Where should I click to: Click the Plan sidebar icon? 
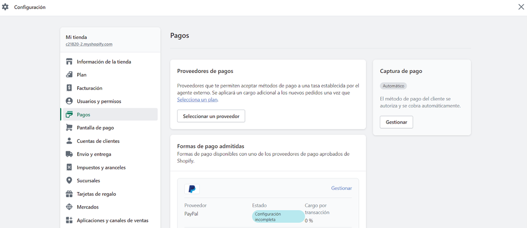69,75
